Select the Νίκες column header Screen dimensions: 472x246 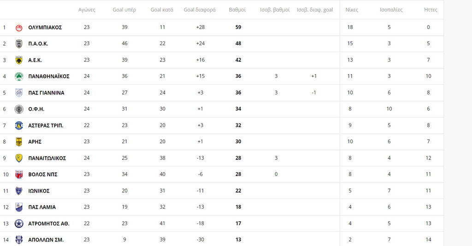tap(352, 10)
